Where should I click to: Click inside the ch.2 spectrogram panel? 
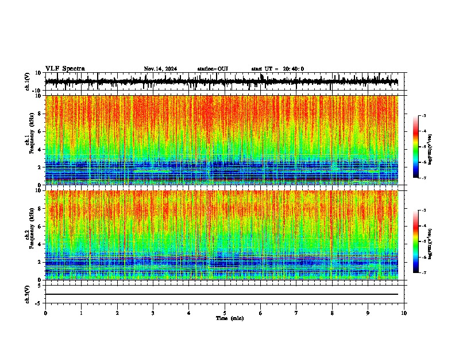(222, 235)
